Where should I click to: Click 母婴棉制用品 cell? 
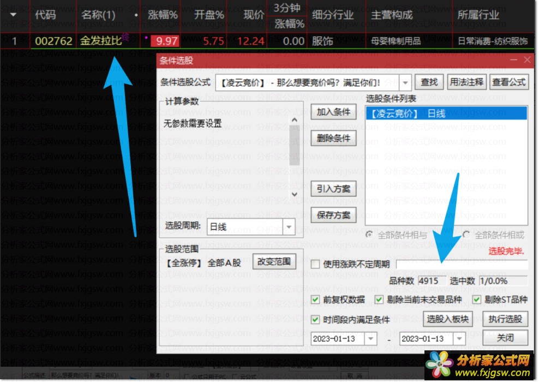396,41
